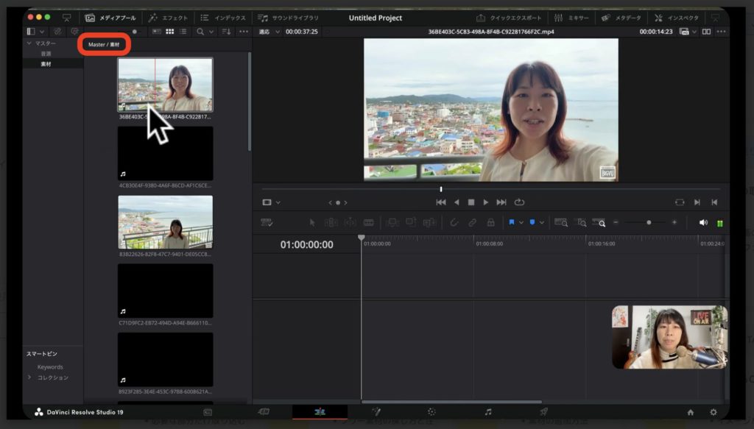Toggle linked selection in the timeline

pos(471,221)
